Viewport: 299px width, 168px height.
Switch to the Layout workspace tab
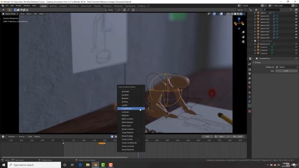click(x=43, y=6)
